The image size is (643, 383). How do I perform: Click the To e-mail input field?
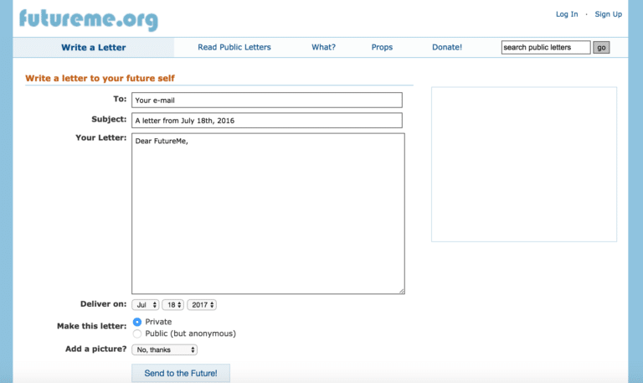pos(267,101)
